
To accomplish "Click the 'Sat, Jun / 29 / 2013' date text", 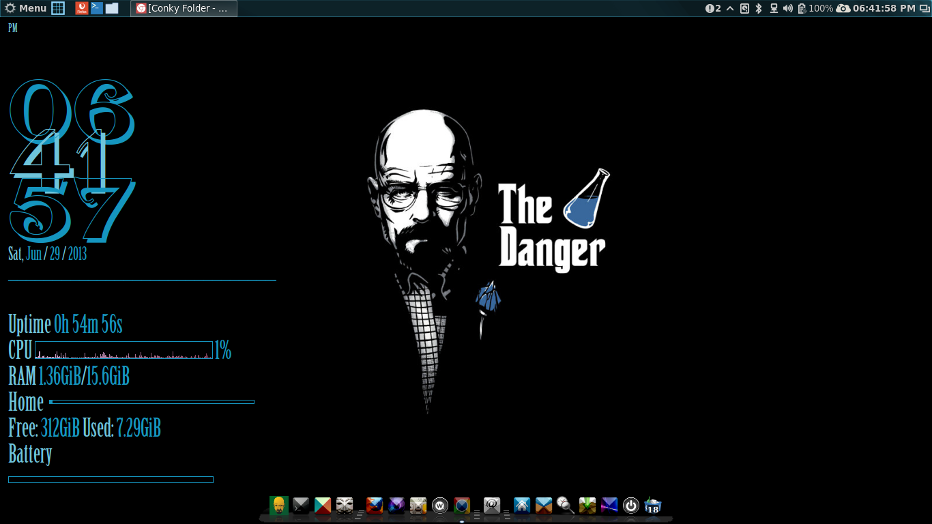I will [x=48, y=254].
